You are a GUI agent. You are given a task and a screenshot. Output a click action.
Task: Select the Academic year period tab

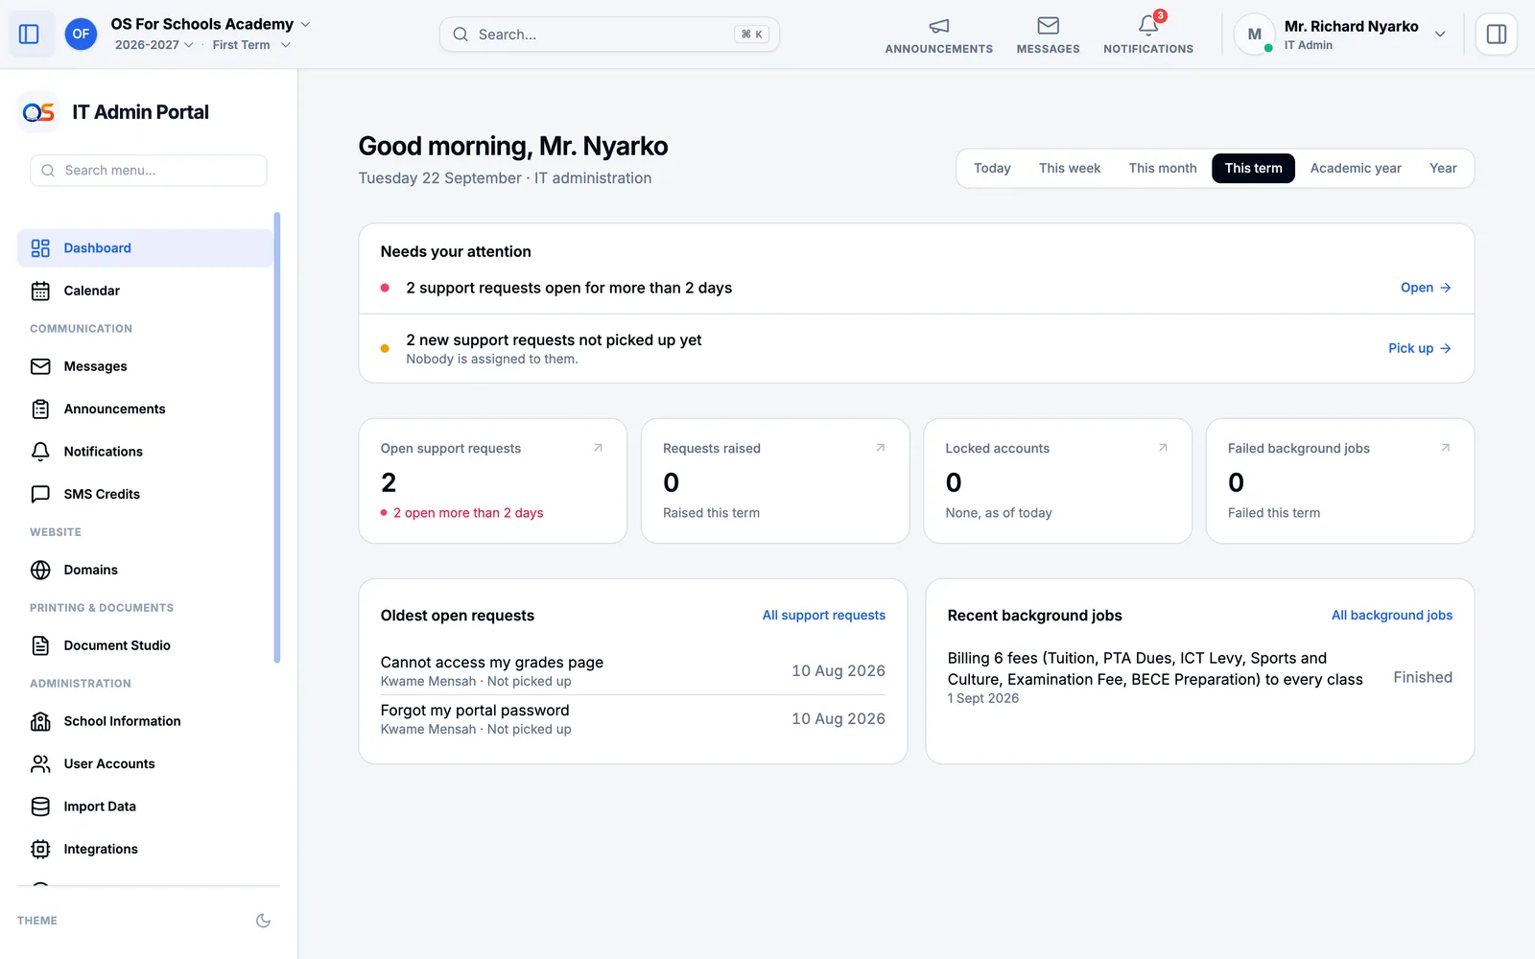click(1356, 168)
